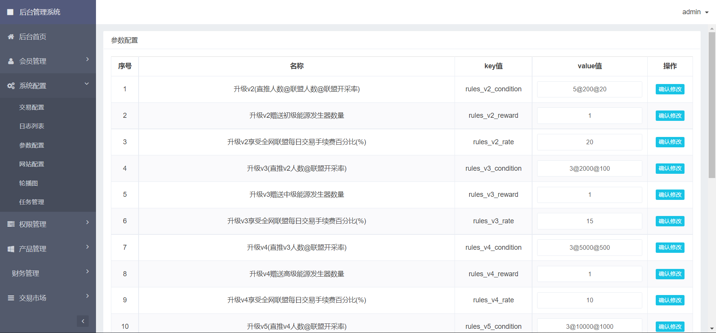Image resolution: width=716 pixels, height=333 pixels.
Task: Click the key值 column header
Action: 493,66
